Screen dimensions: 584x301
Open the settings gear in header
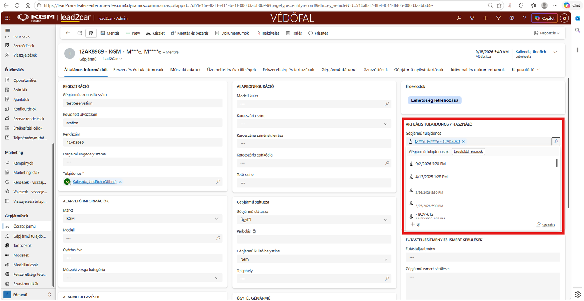pyautogui.click(x=512, y=18)
